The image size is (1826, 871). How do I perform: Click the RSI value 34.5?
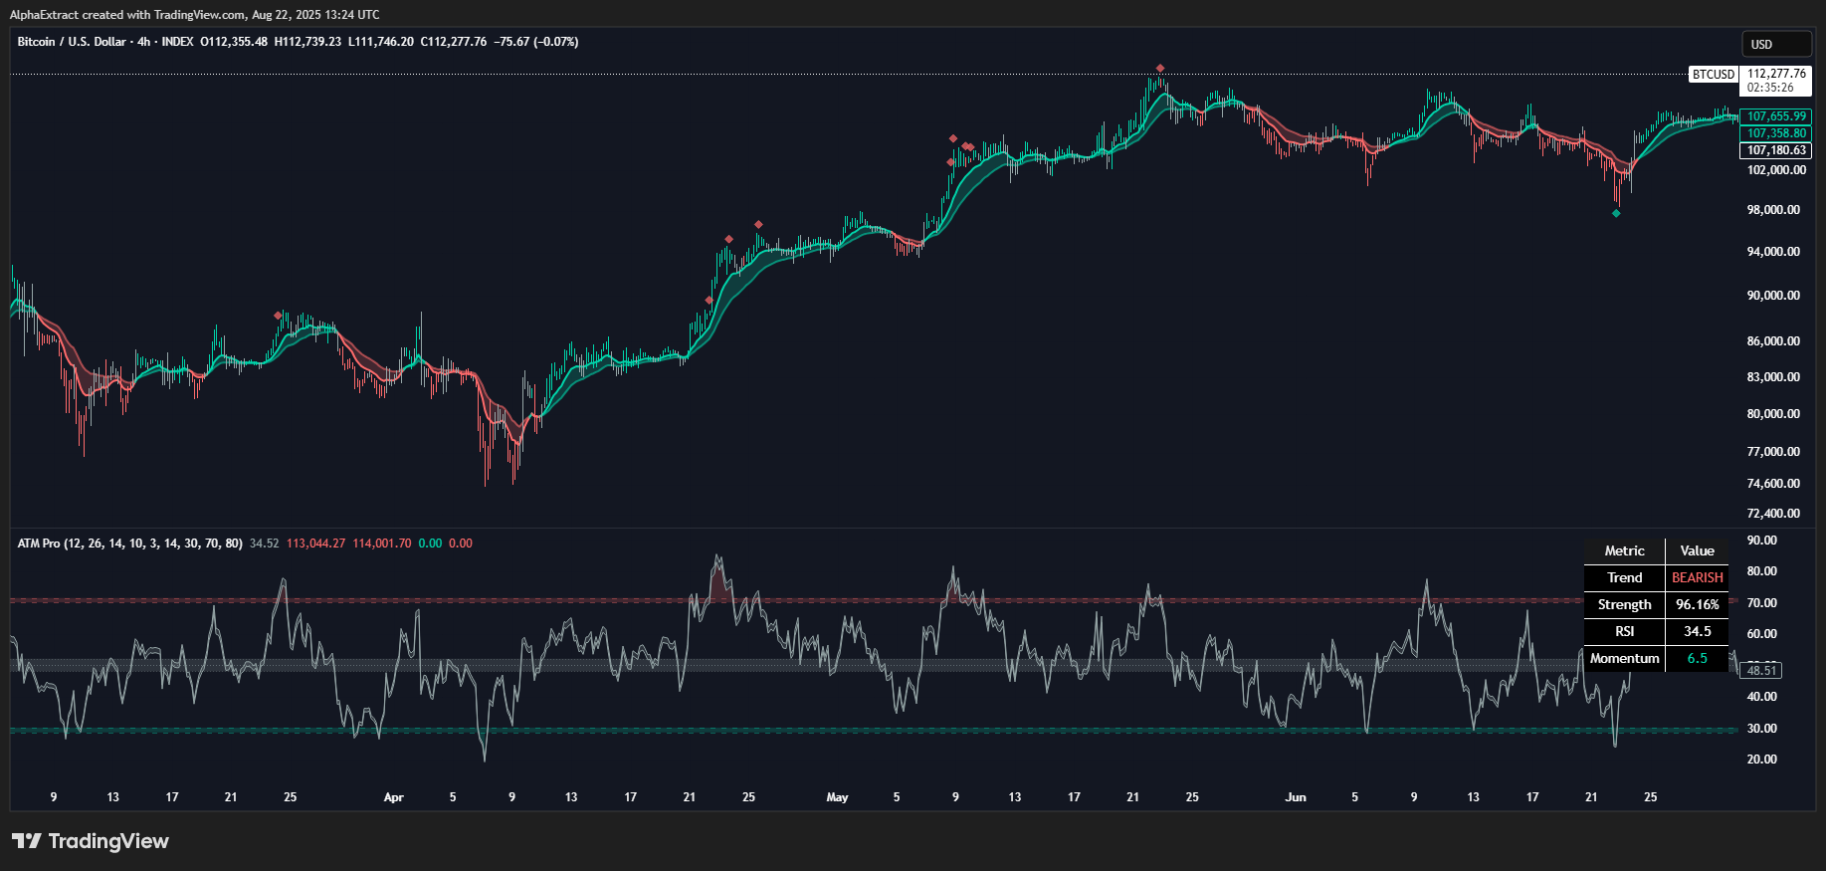click(1697, 631)
